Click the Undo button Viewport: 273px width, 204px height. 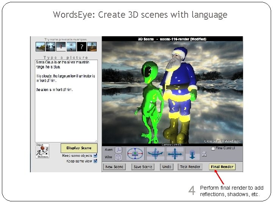coord(166,167)
